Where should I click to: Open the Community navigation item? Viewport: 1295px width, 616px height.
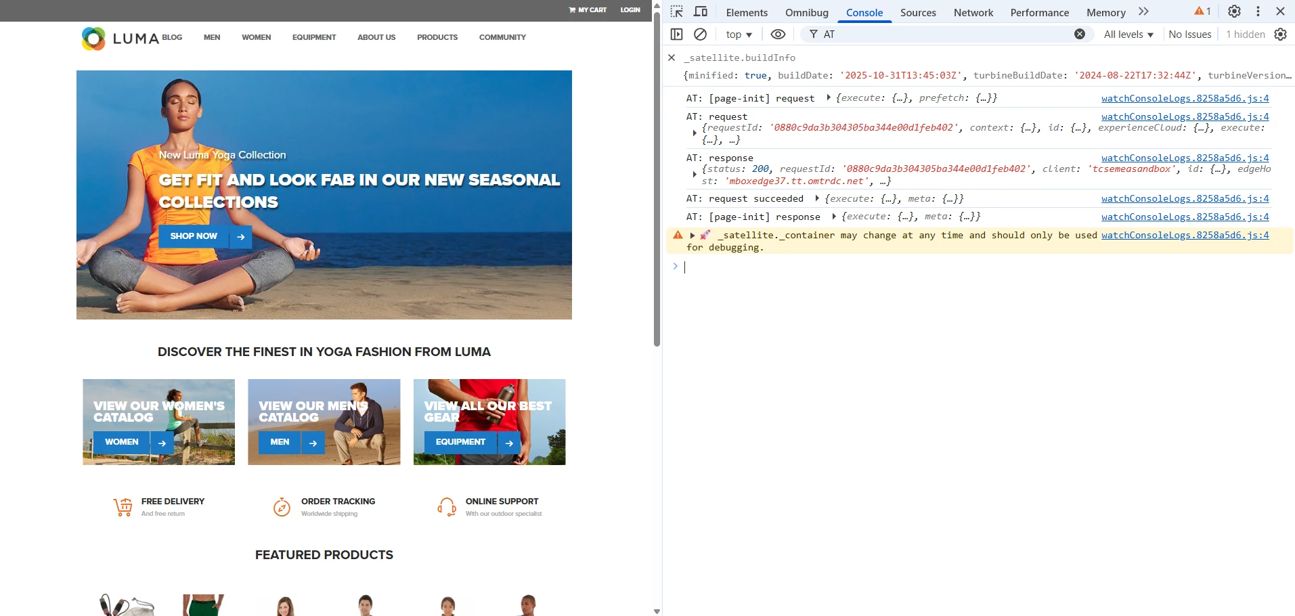pos(502,37)
